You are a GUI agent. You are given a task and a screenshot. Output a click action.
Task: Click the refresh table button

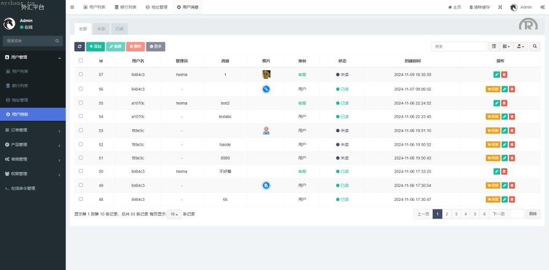click(x=79, y=47)
